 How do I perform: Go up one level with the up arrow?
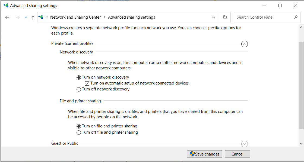tap(33, 18)
